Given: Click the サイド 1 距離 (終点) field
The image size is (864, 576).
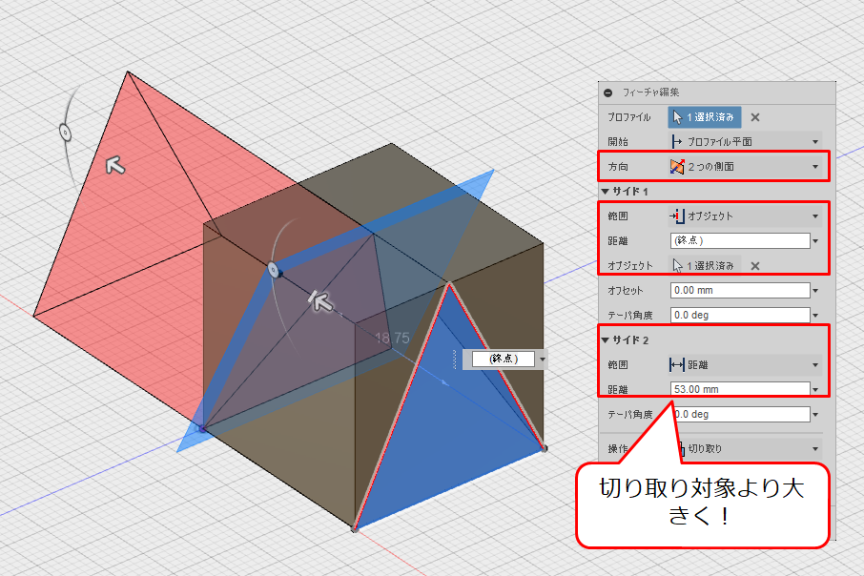Looking at the screenshot, I should click(x=740, y=241).
